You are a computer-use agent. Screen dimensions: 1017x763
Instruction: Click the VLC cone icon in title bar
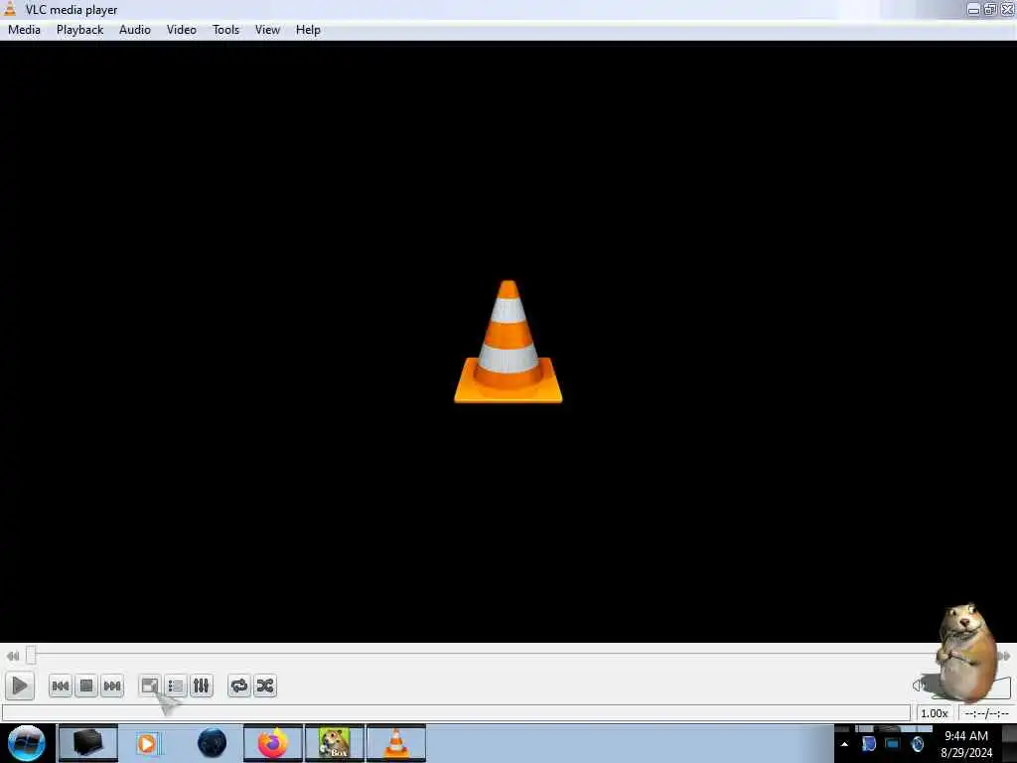click(x=10, y=8)
